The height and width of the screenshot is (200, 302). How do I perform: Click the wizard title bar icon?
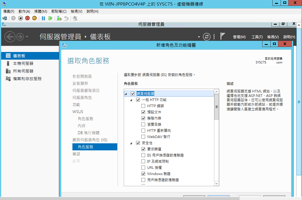click(64, 45)
